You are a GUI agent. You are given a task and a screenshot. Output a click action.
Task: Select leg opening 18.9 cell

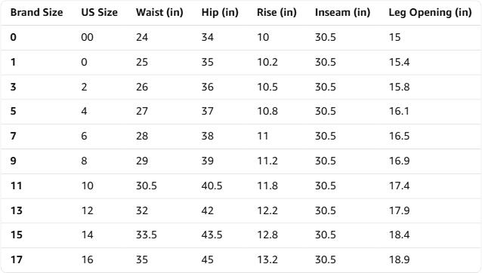point(400,259)
